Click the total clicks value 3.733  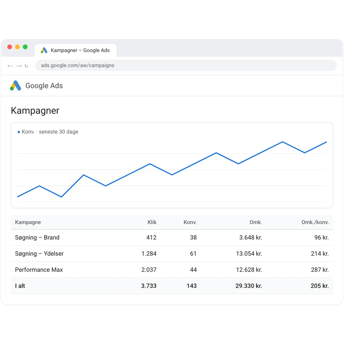[x=149, y=286]
